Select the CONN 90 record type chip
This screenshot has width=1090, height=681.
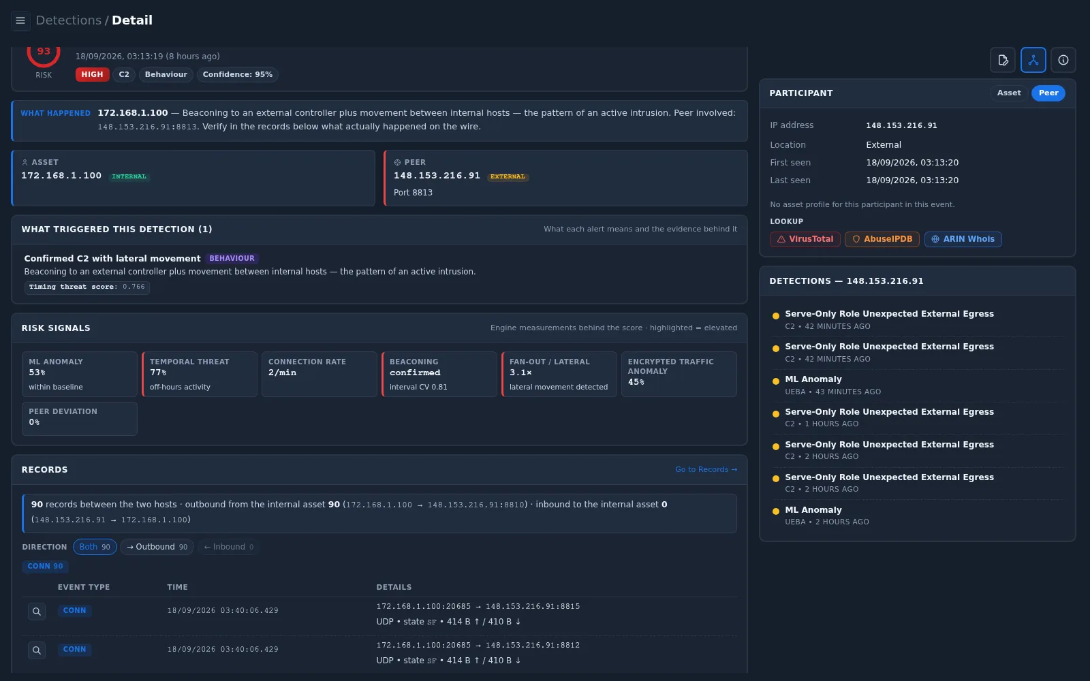45,567
